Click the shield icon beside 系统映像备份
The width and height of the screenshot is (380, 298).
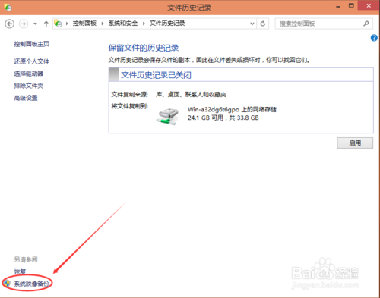click(x=7, y=284)
